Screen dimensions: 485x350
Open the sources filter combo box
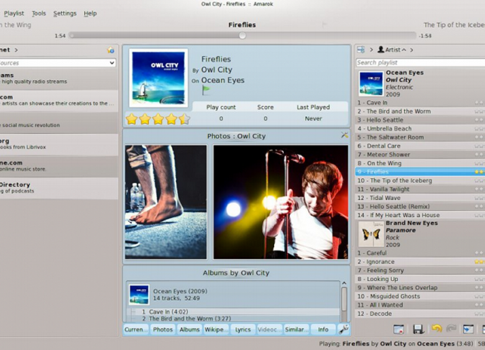(58, 63)
